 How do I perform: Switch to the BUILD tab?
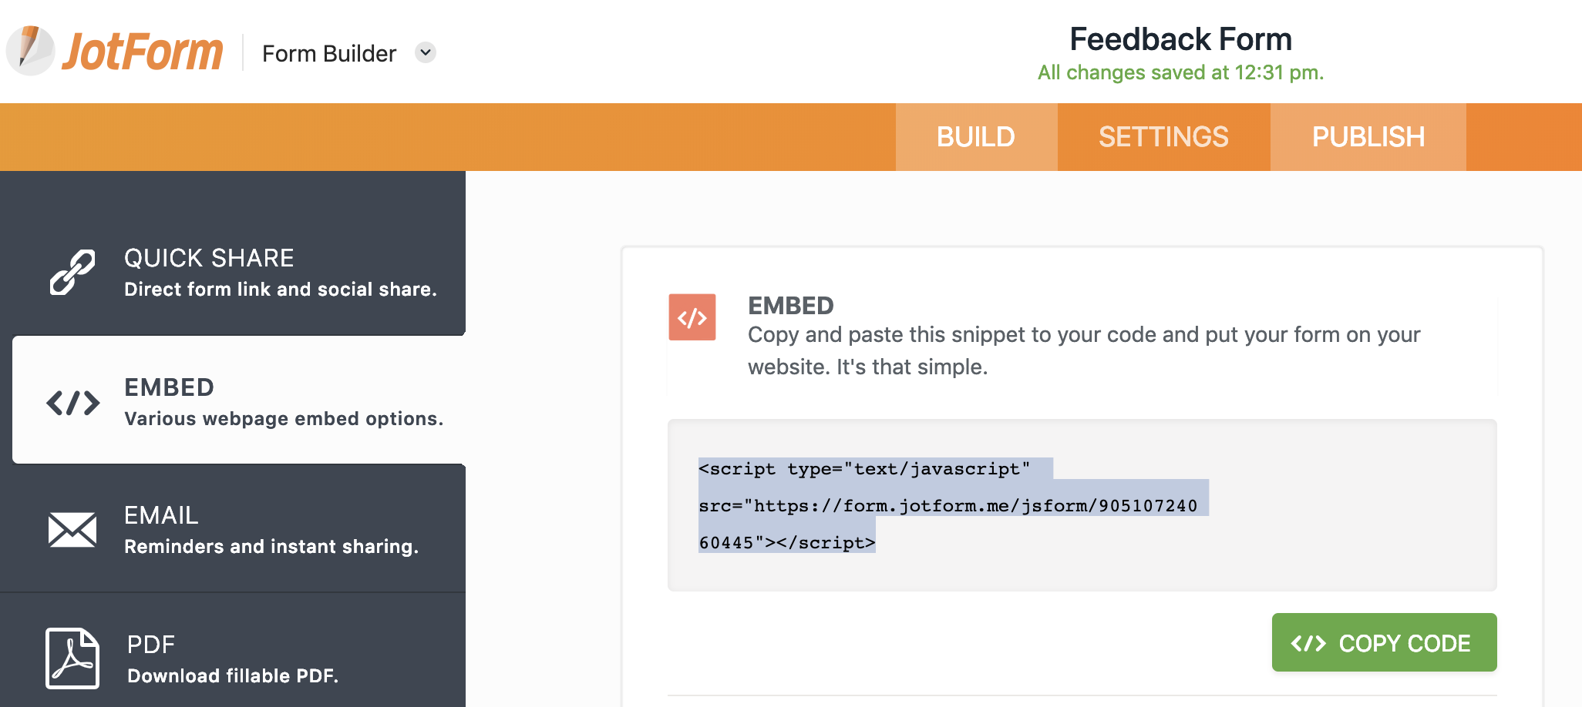975,137
